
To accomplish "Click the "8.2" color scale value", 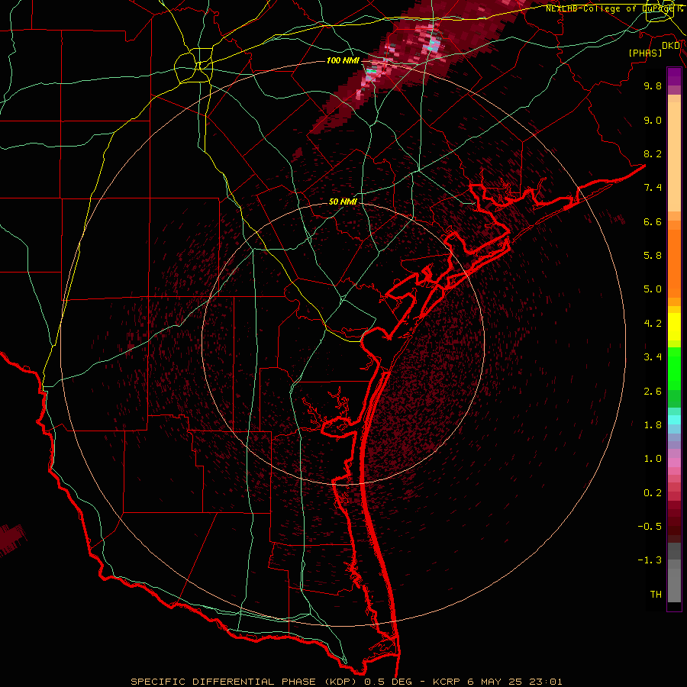I will (653, 153).
